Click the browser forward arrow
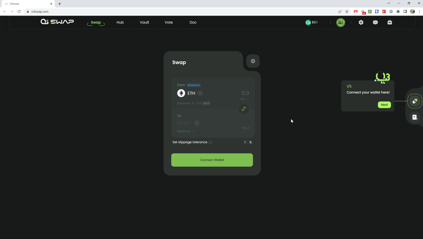Screen dimensions: 423x239 (12, 12)
